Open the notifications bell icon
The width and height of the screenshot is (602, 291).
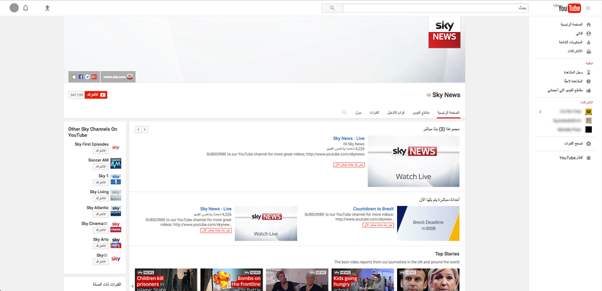[26, 8]
